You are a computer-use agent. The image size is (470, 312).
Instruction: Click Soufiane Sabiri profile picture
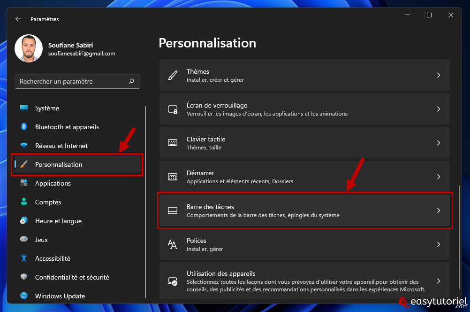click(29, 48)
